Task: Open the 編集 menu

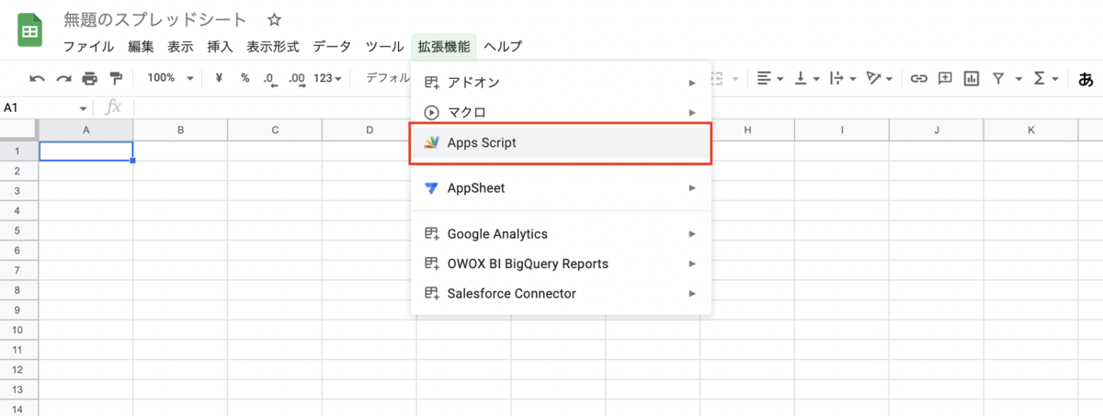Action: (x=141, y=46)
